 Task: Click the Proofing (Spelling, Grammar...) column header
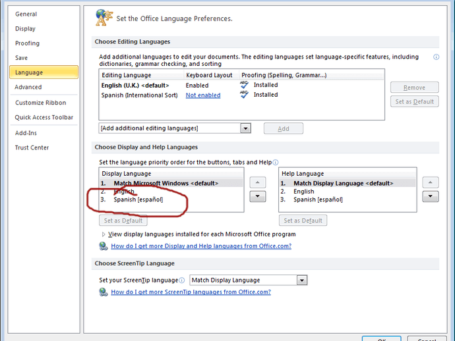[x=311, y=75]
